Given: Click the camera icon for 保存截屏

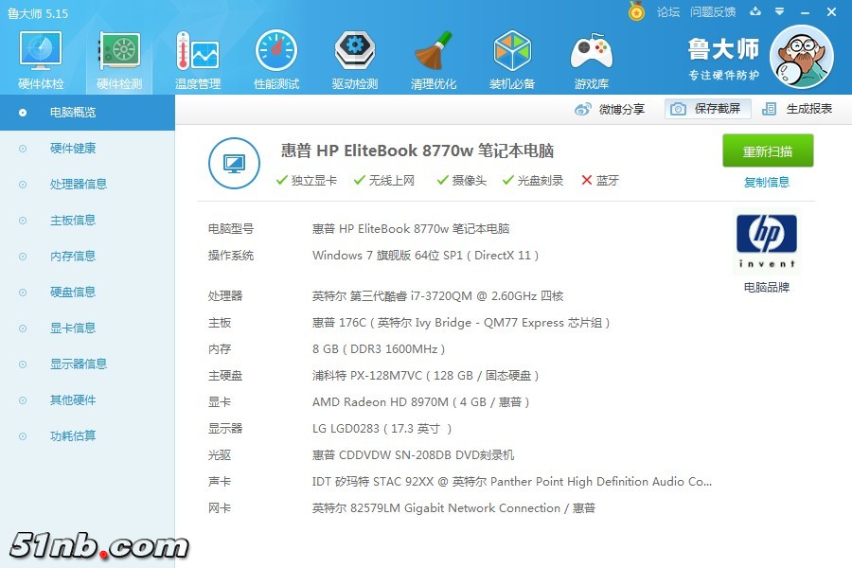Looking at the screenshot, I should (678, 109).
